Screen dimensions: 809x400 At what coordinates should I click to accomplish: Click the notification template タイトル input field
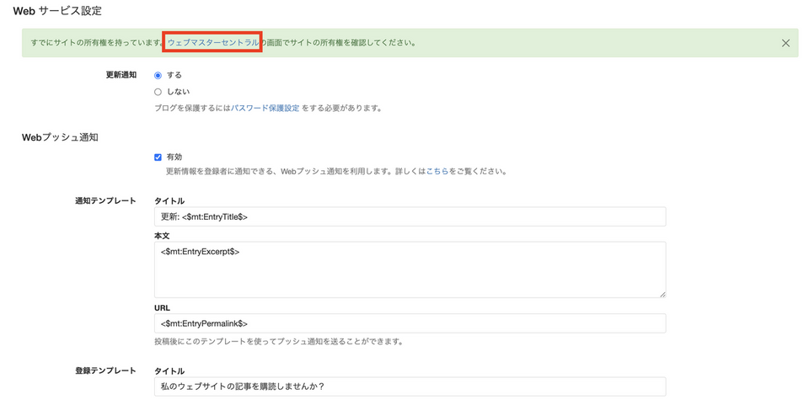tap(410, 217)
